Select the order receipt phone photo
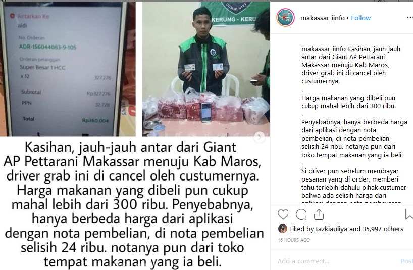This screenshot has width=413, height=270. click(x=68, y=69)
